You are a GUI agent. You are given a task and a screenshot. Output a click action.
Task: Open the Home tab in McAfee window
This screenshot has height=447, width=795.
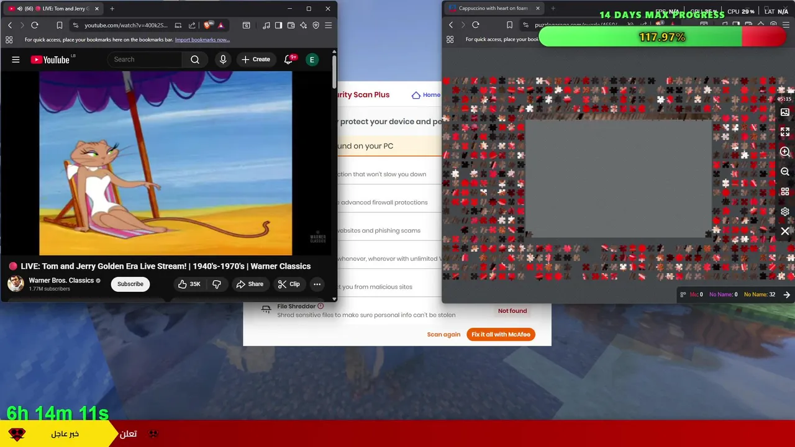point(426,95)
